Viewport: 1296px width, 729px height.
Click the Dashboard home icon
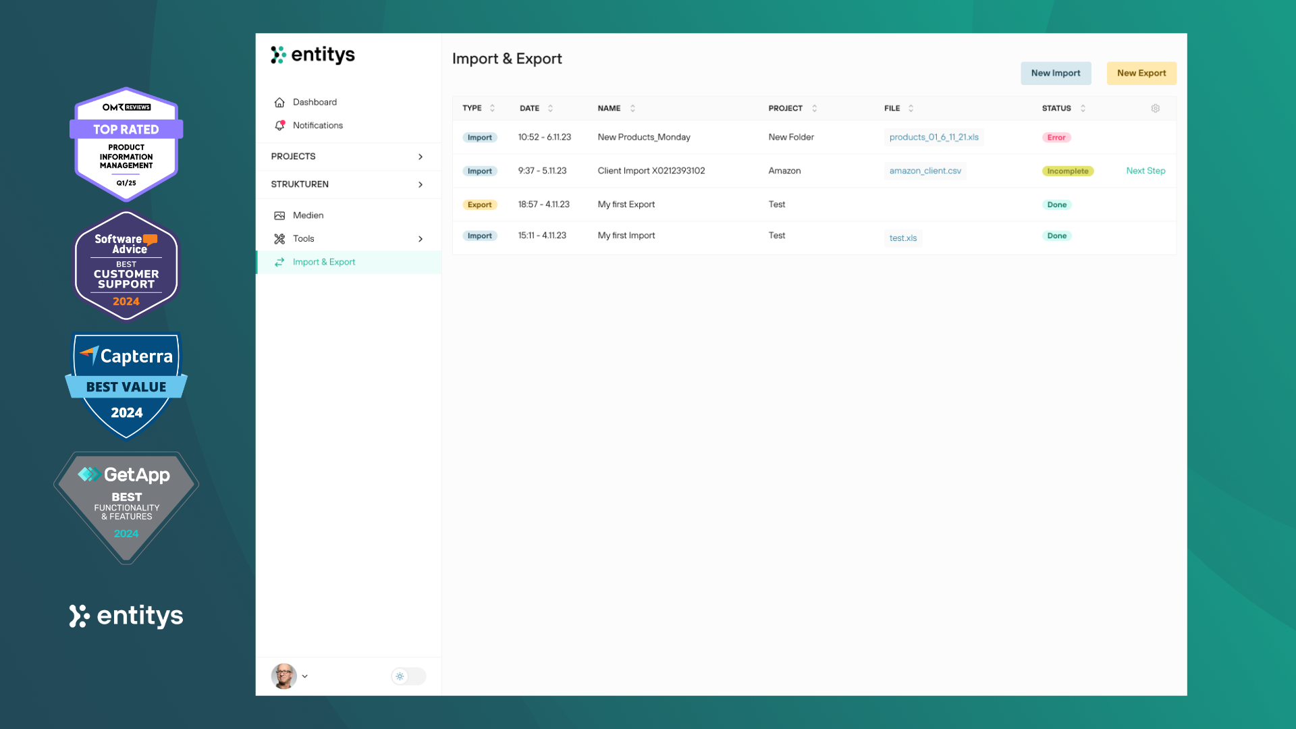click(279, 103)
